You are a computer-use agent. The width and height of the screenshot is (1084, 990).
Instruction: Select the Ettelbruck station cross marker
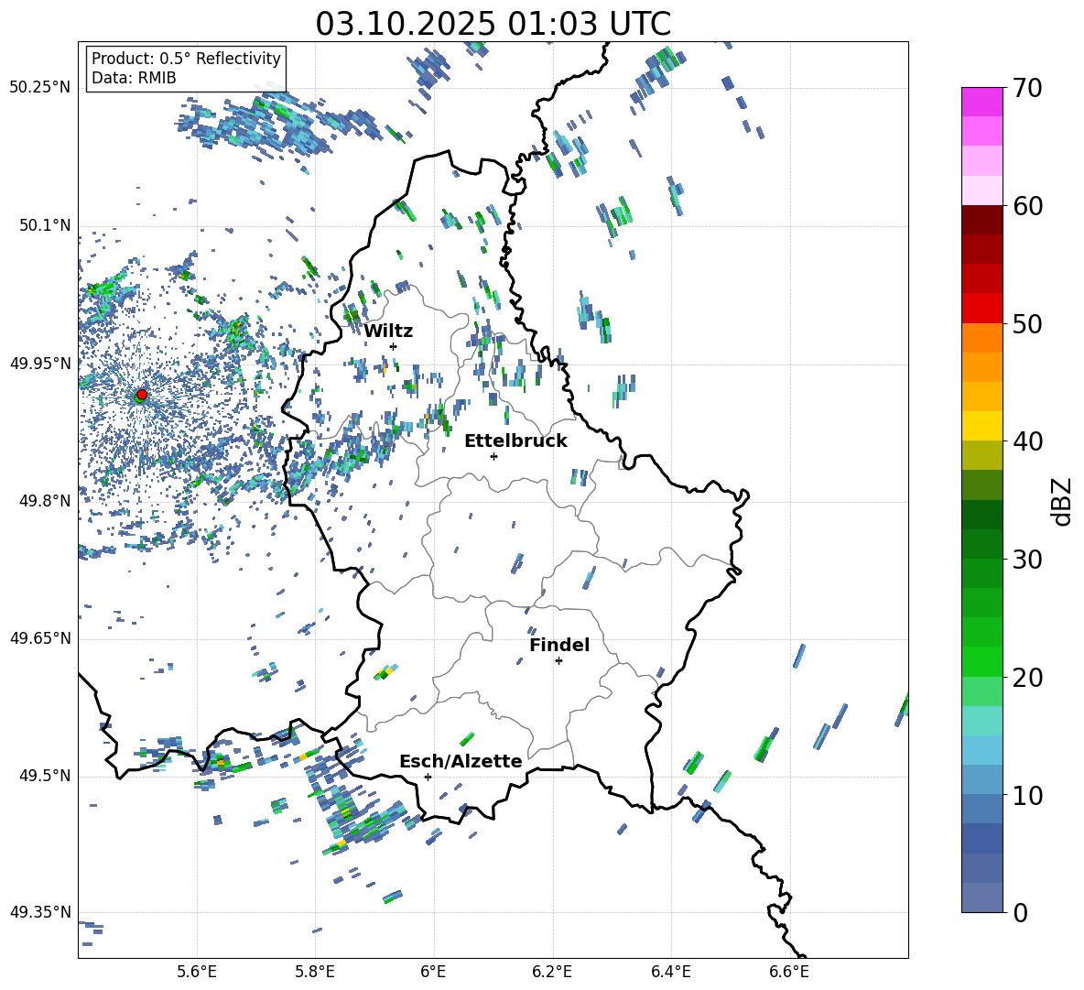tap(493, 456)
